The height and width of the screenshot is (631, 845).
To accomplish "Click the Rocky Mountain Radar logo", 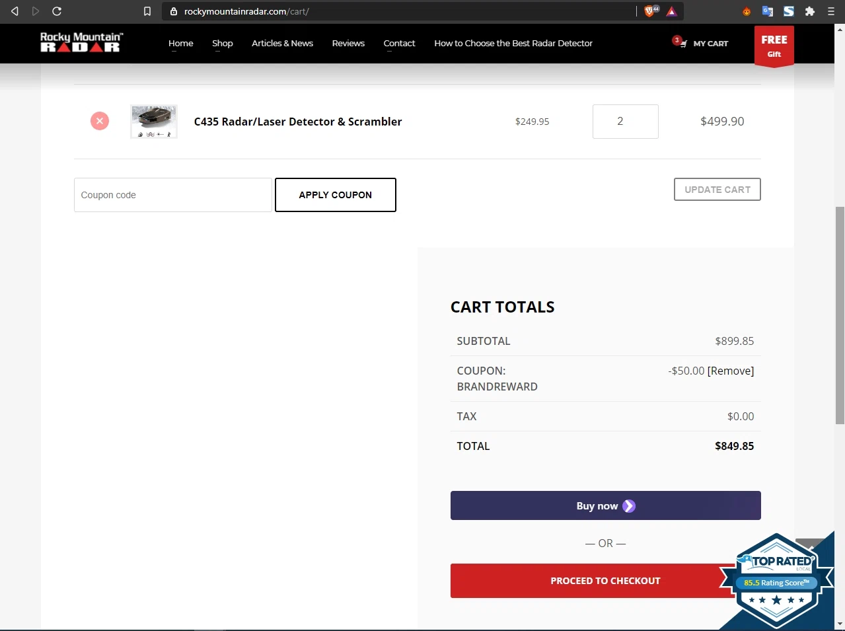I will click(x=81, y=42).
